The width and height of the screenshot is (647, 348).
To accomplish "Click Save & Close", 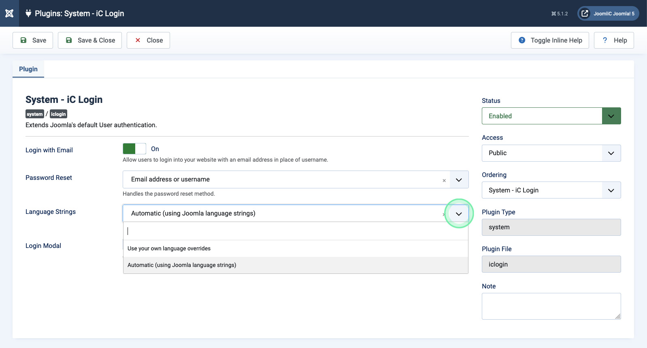I will point(90,41).
